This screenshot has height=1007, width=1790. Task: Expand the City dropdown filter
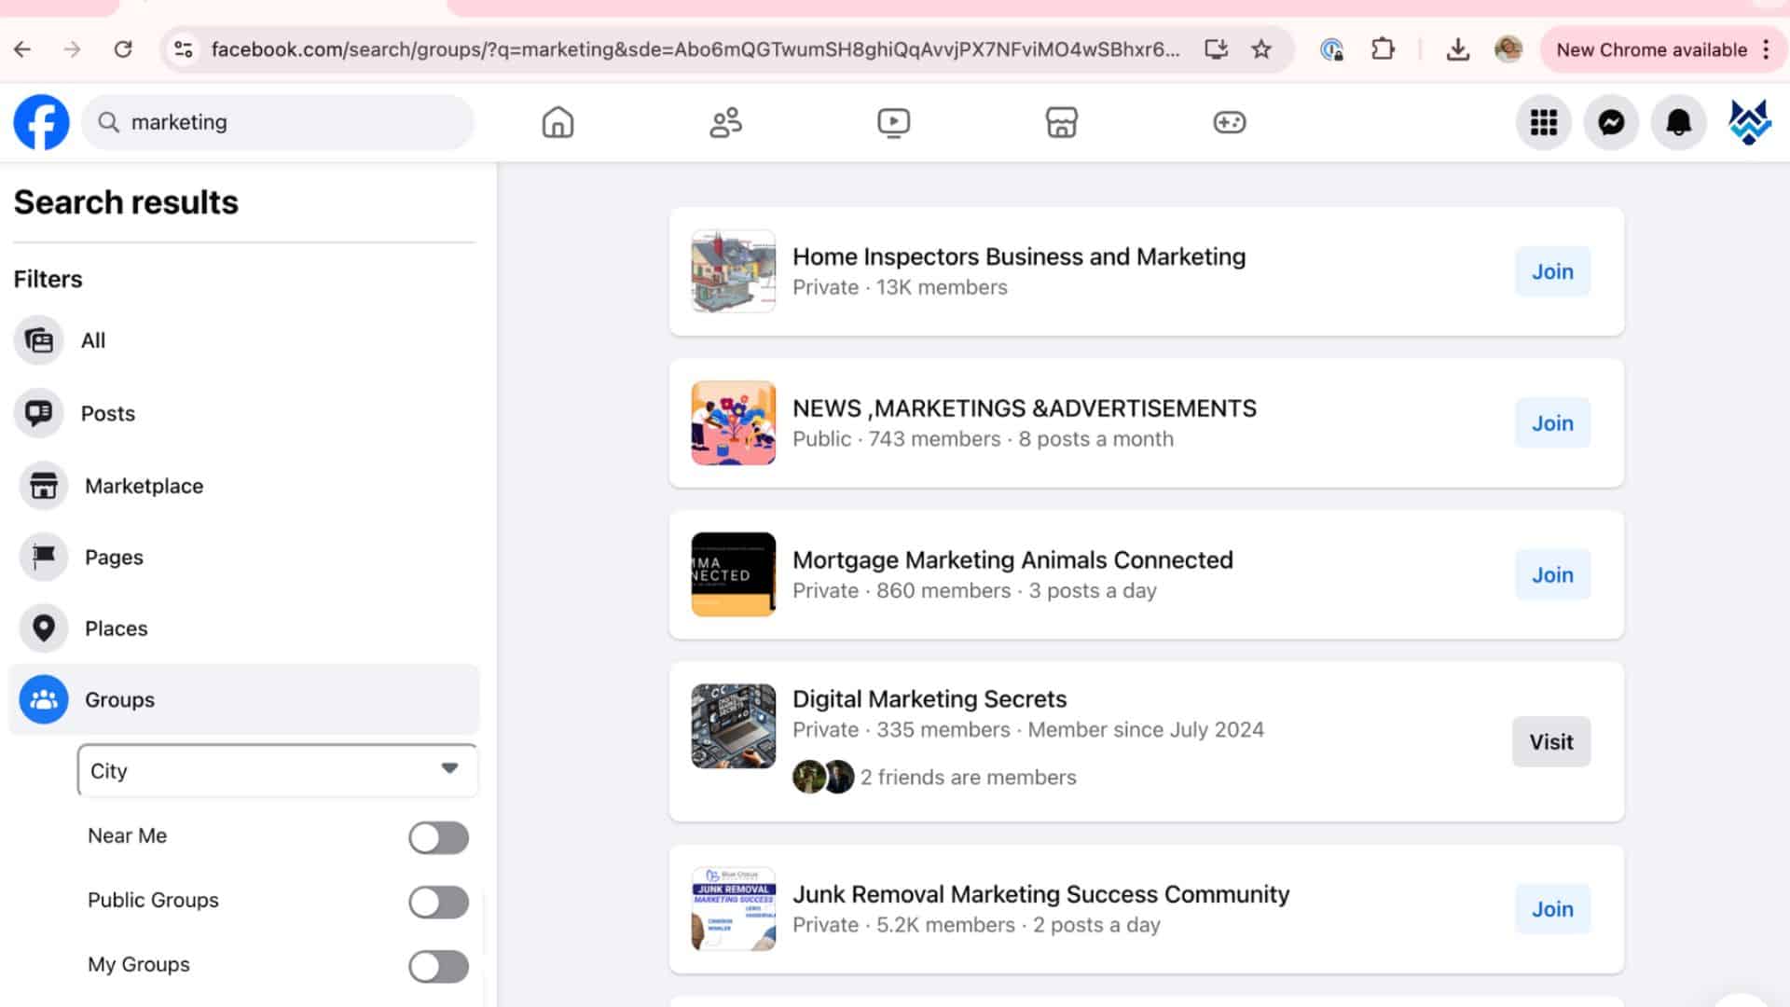(278, 770)
